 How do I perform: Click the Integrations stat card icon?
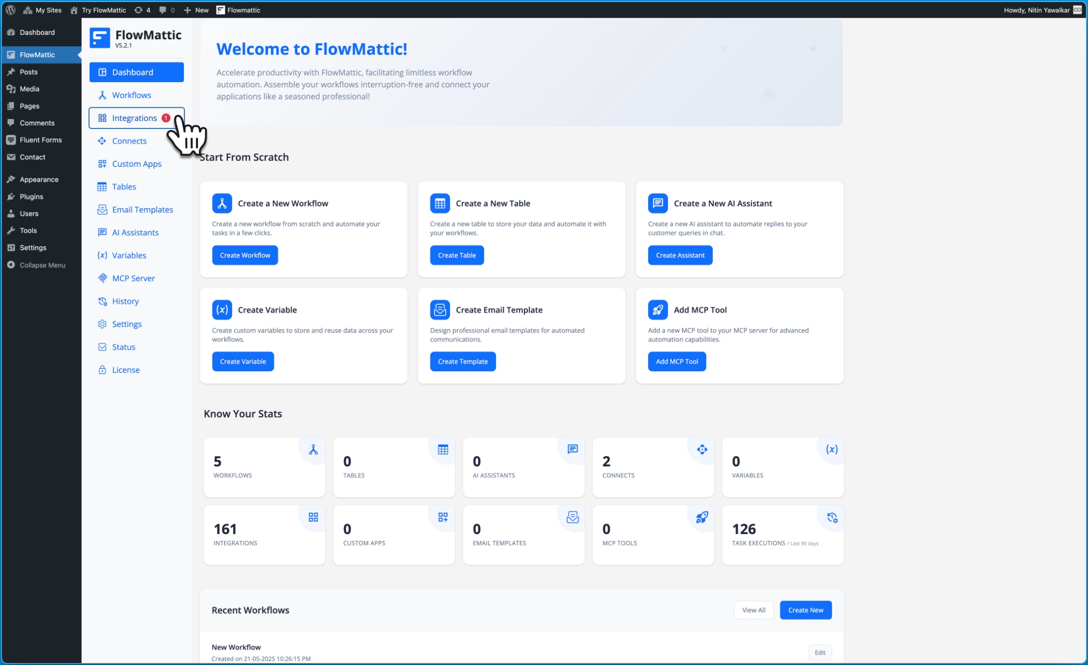pyautogui.click(x=313, y=517)
